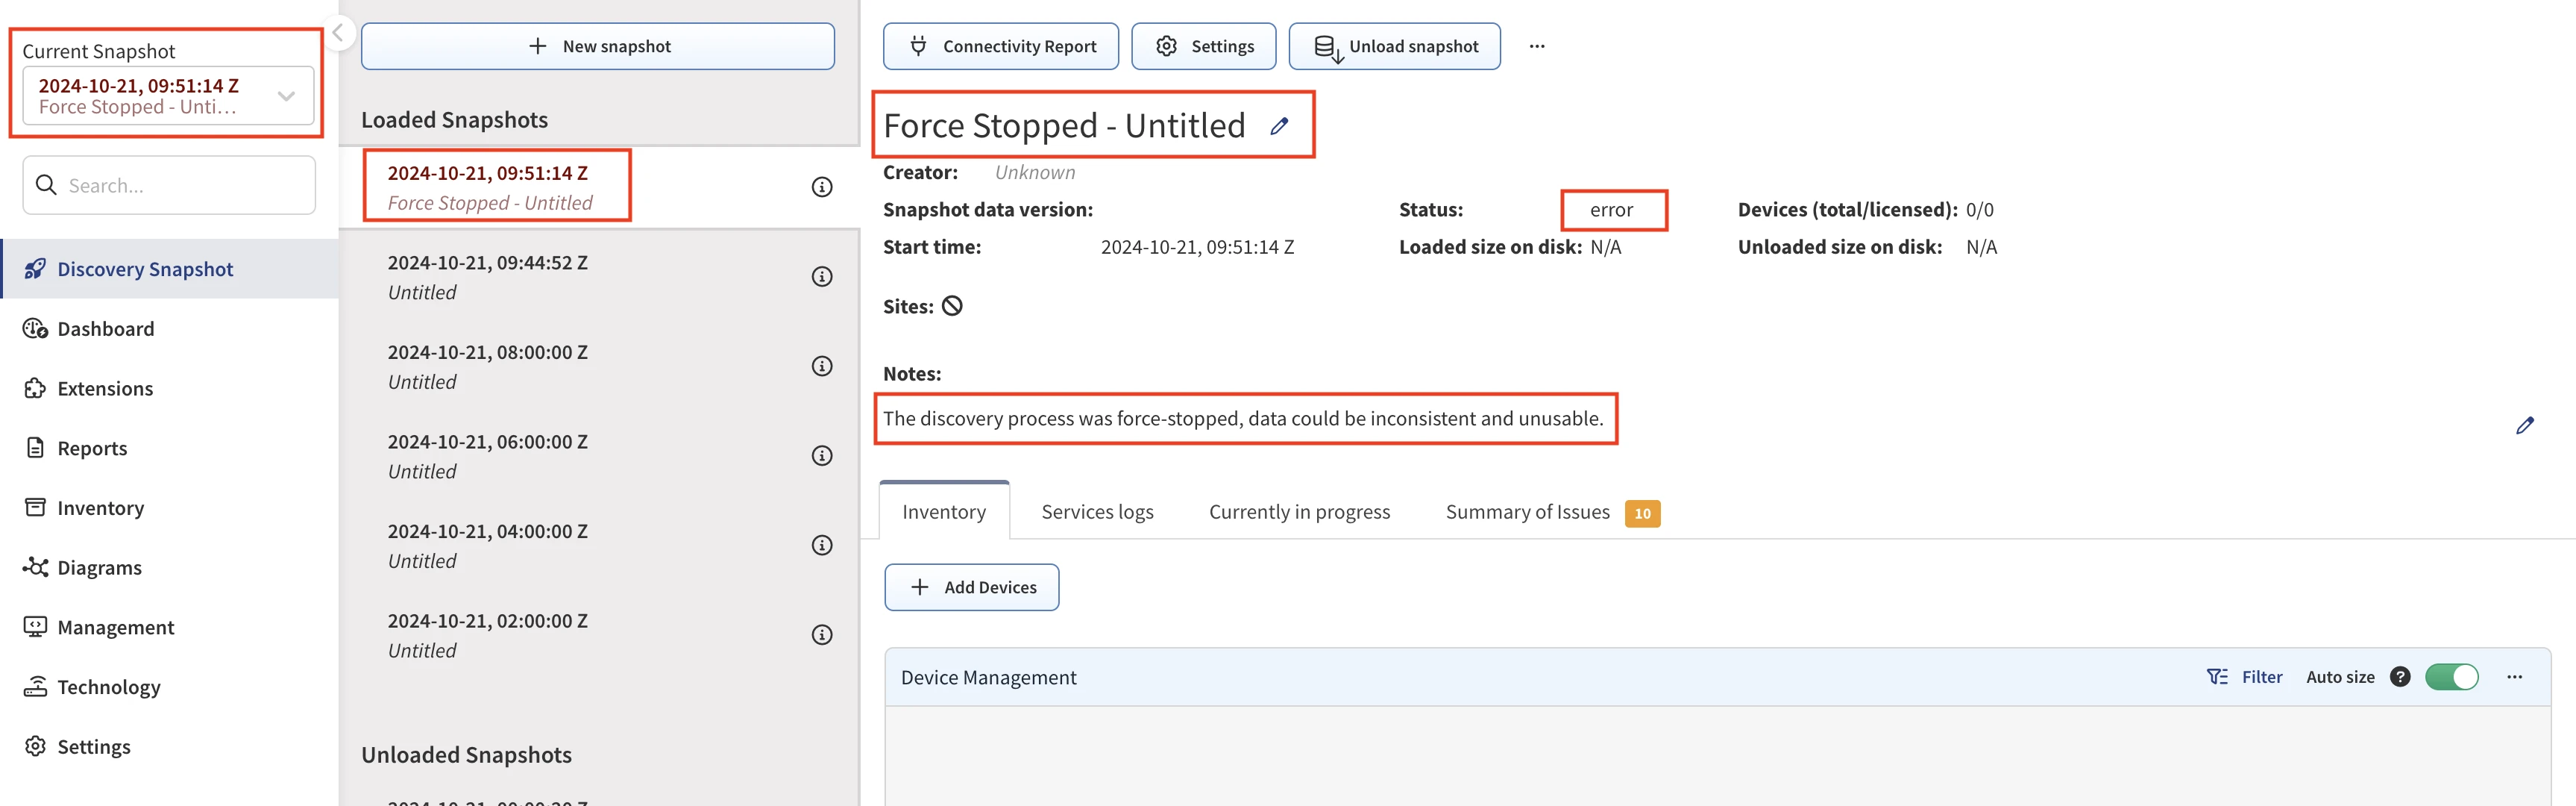The width and height of the screenshot is (2576, 806).
Task: Open Device Management more options menu
Action: [2514, 677]
